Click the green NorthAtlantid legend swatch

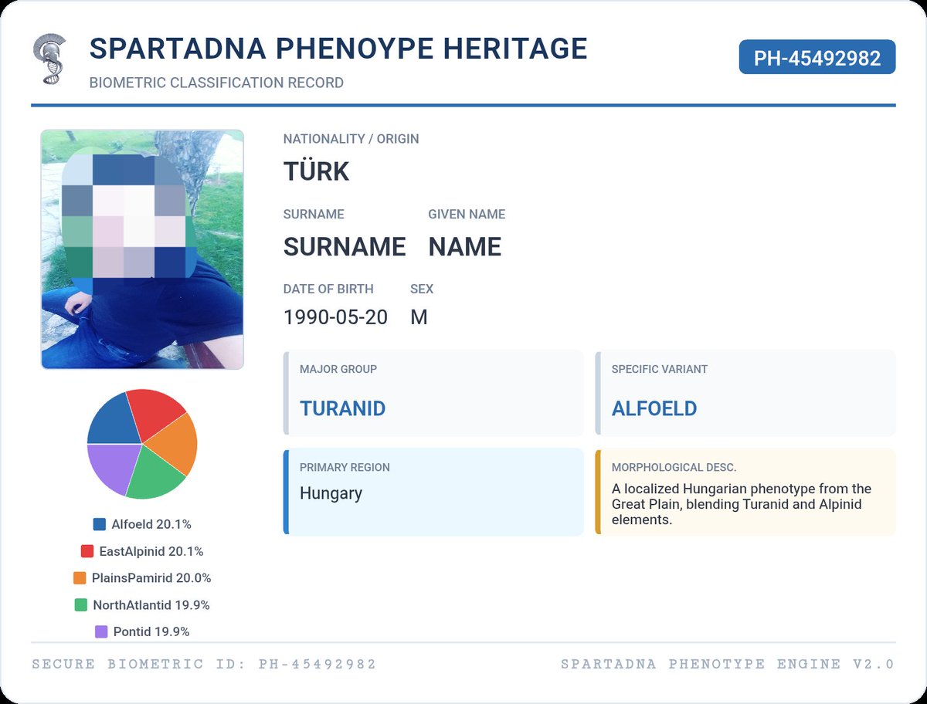[81, 605]
